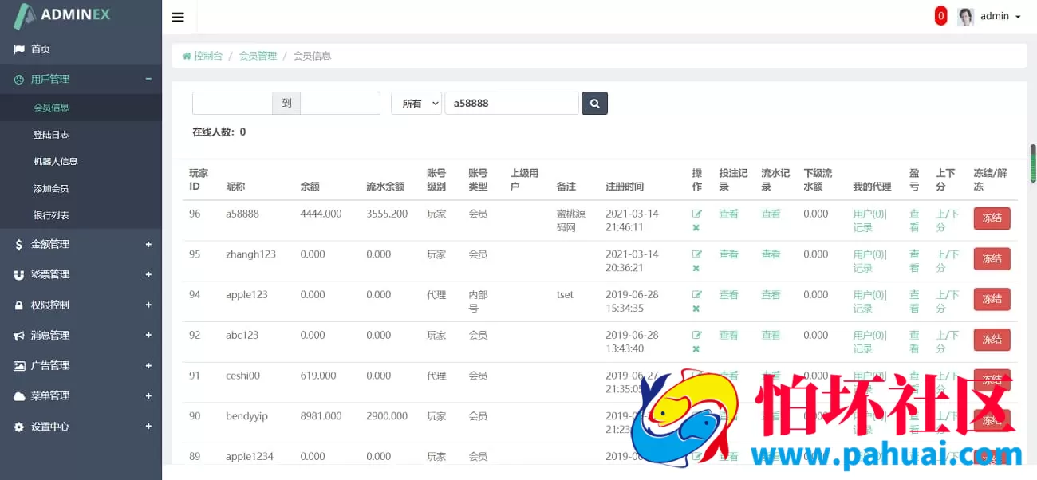
Task: Open the 所有 filter dropdown
Action: click(x=416, y=103)
